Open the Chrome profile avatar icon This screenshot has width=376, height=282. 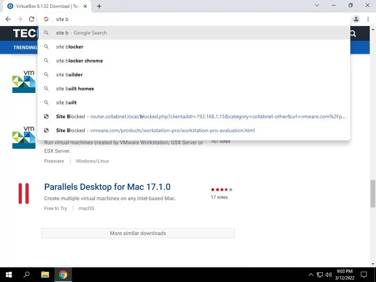(356, 19)
